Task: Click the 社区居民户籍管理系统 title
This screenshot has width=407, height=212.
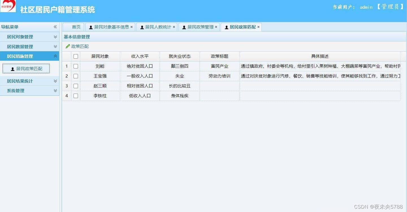Action: click(57, 10)
